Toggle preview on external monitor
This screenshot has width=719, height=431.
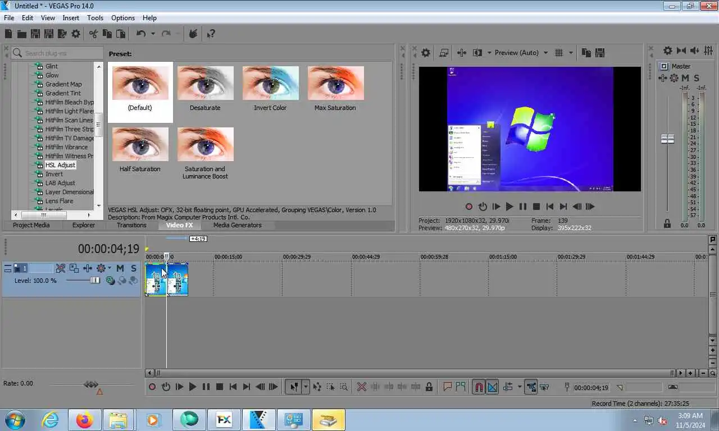coord(444,53)
